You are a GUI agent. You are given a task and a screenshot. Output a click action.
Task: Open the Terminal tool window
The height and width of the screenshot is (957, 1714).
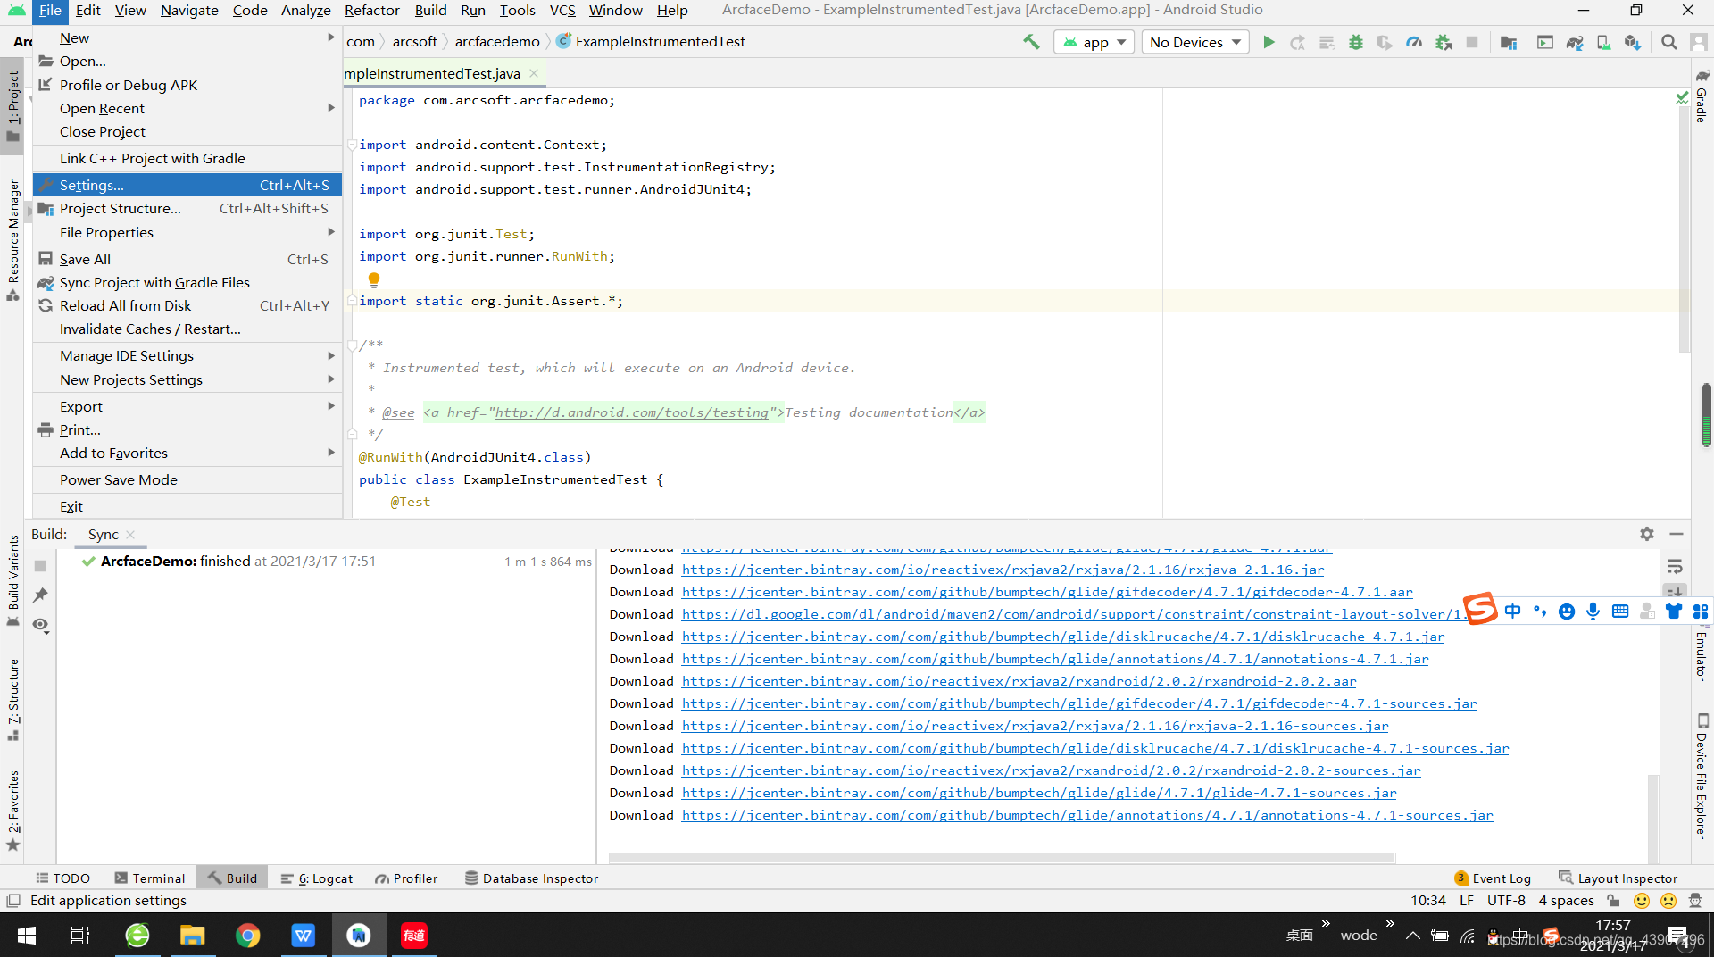click(x=149, y=878)
